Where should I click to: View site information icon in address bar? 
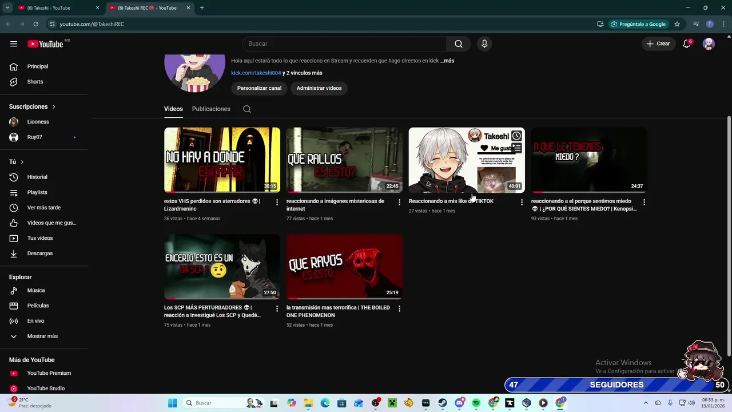coord(52,24)
